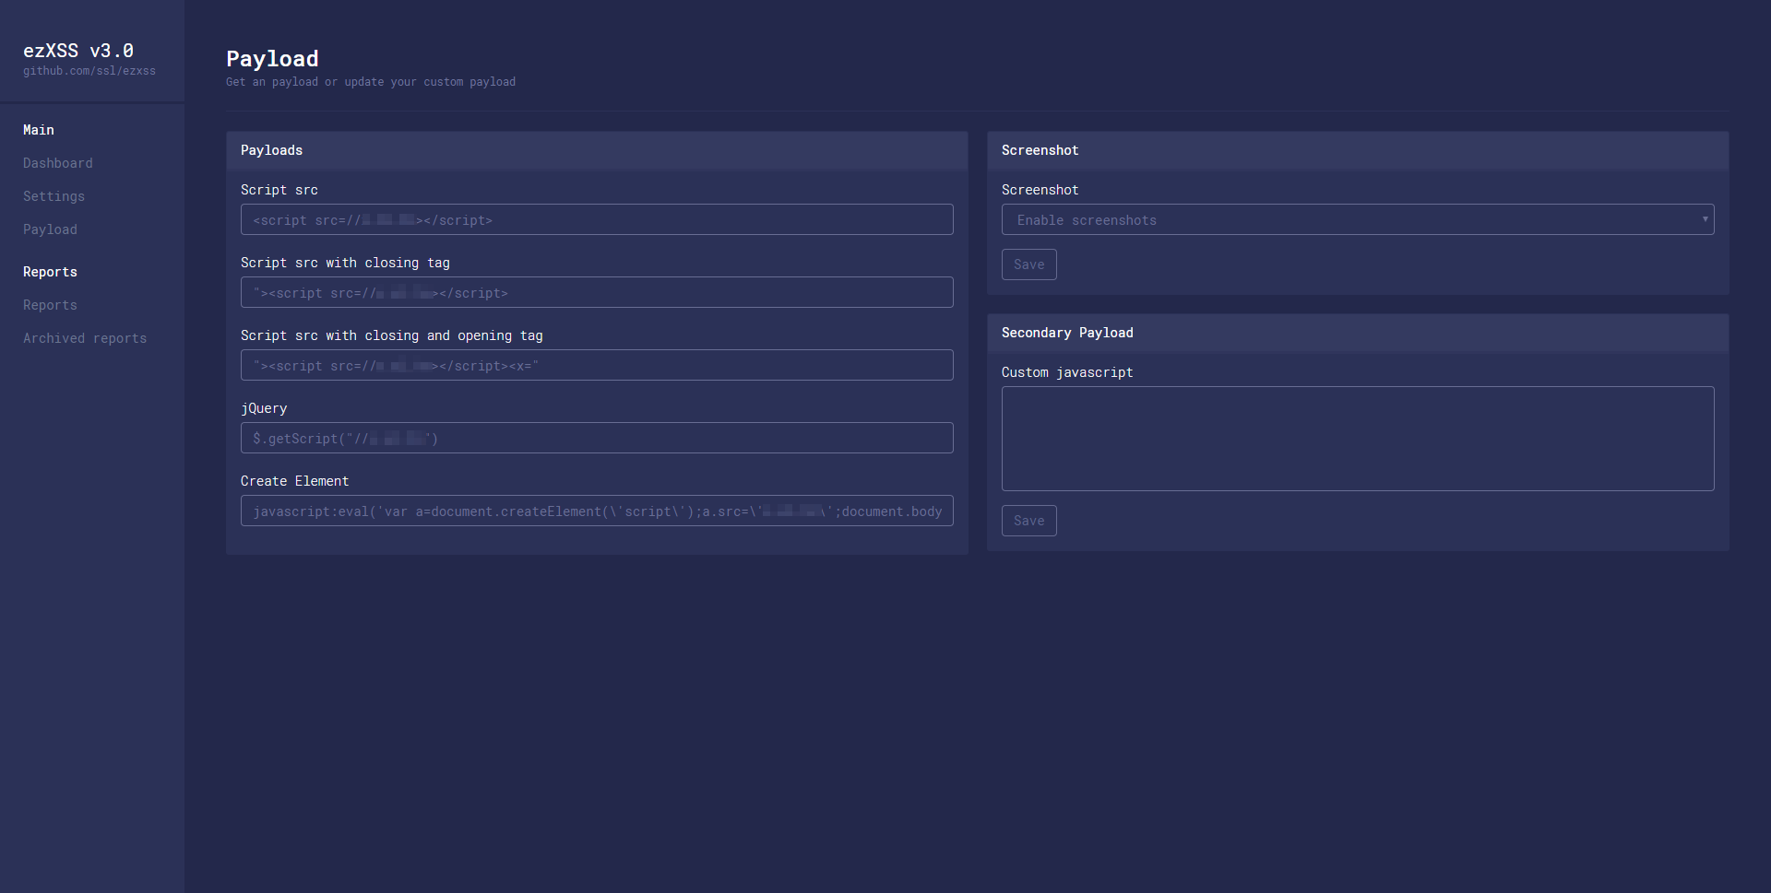Click the 'Payloads' panel heading
This screenshot has width=1771, height=893.
point(271,150)
